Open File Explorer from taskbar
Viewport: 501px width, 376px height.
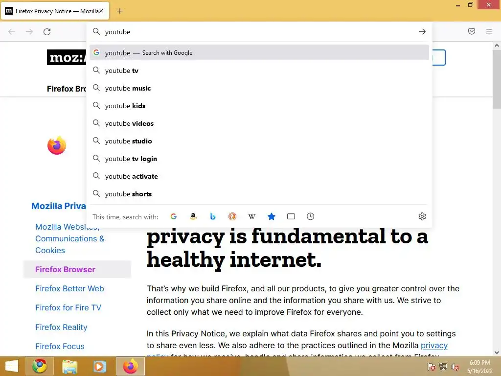point(69,366)
